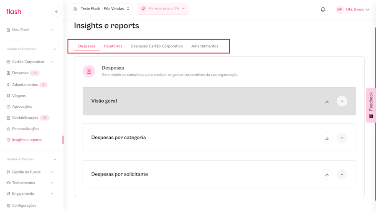Open Configurações page
Image resolution: width=376 pixels, height=211 pixels.
pos(24,206)
